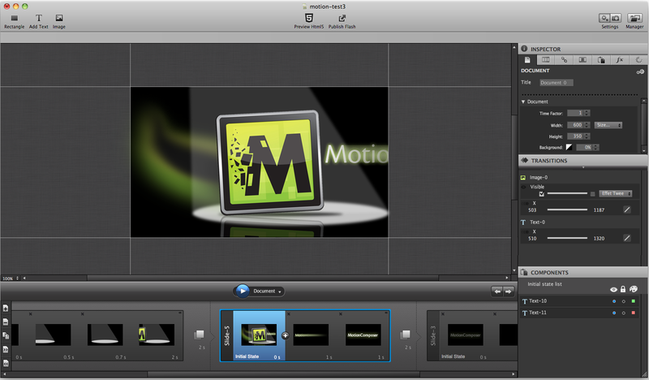Click the TRANSITIONS panel header
Screen dimensions: 649x380
tap(582, 161)
